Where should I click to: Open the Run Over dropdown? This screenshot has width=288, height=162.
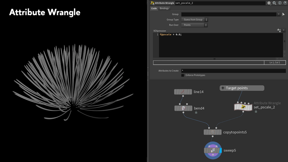click(194, 25)
